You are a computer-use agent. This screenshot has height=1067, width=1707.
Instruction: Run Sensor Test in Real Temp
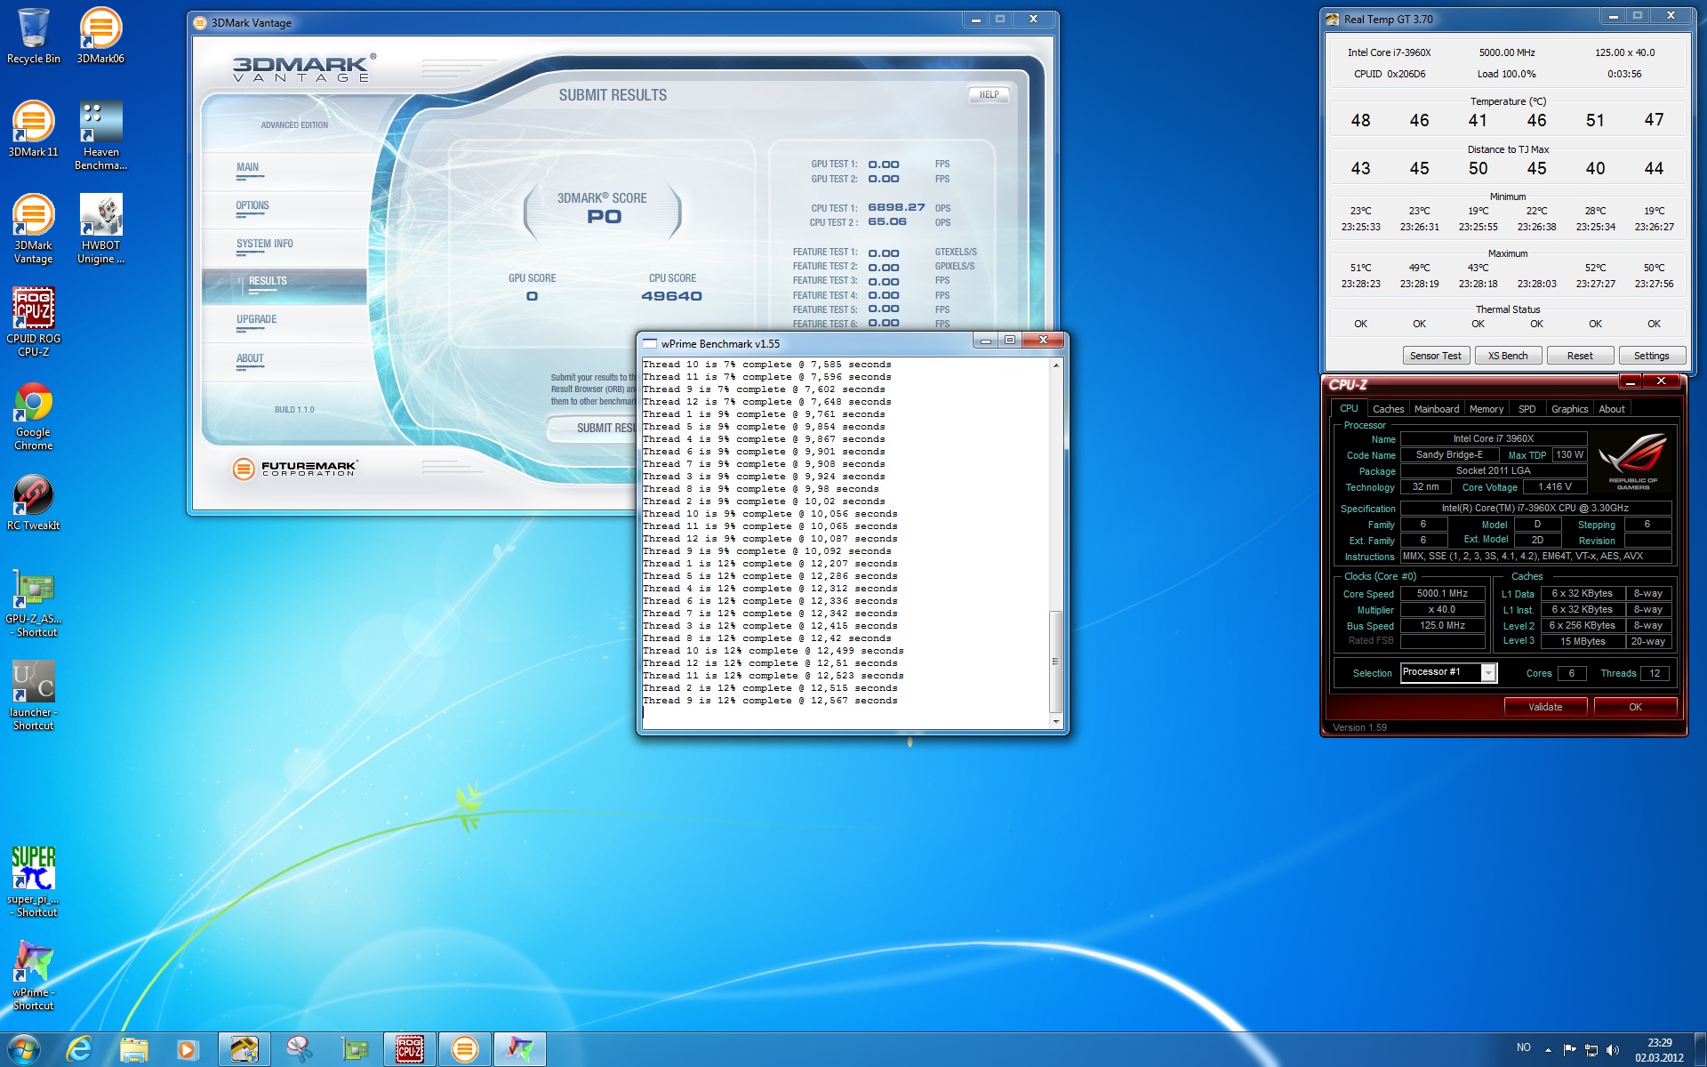[1435, 356]
